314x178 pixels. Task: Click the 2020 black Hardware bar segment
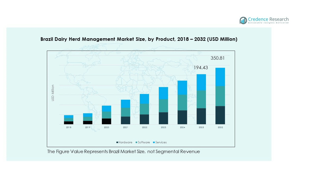tap(106, 121)
